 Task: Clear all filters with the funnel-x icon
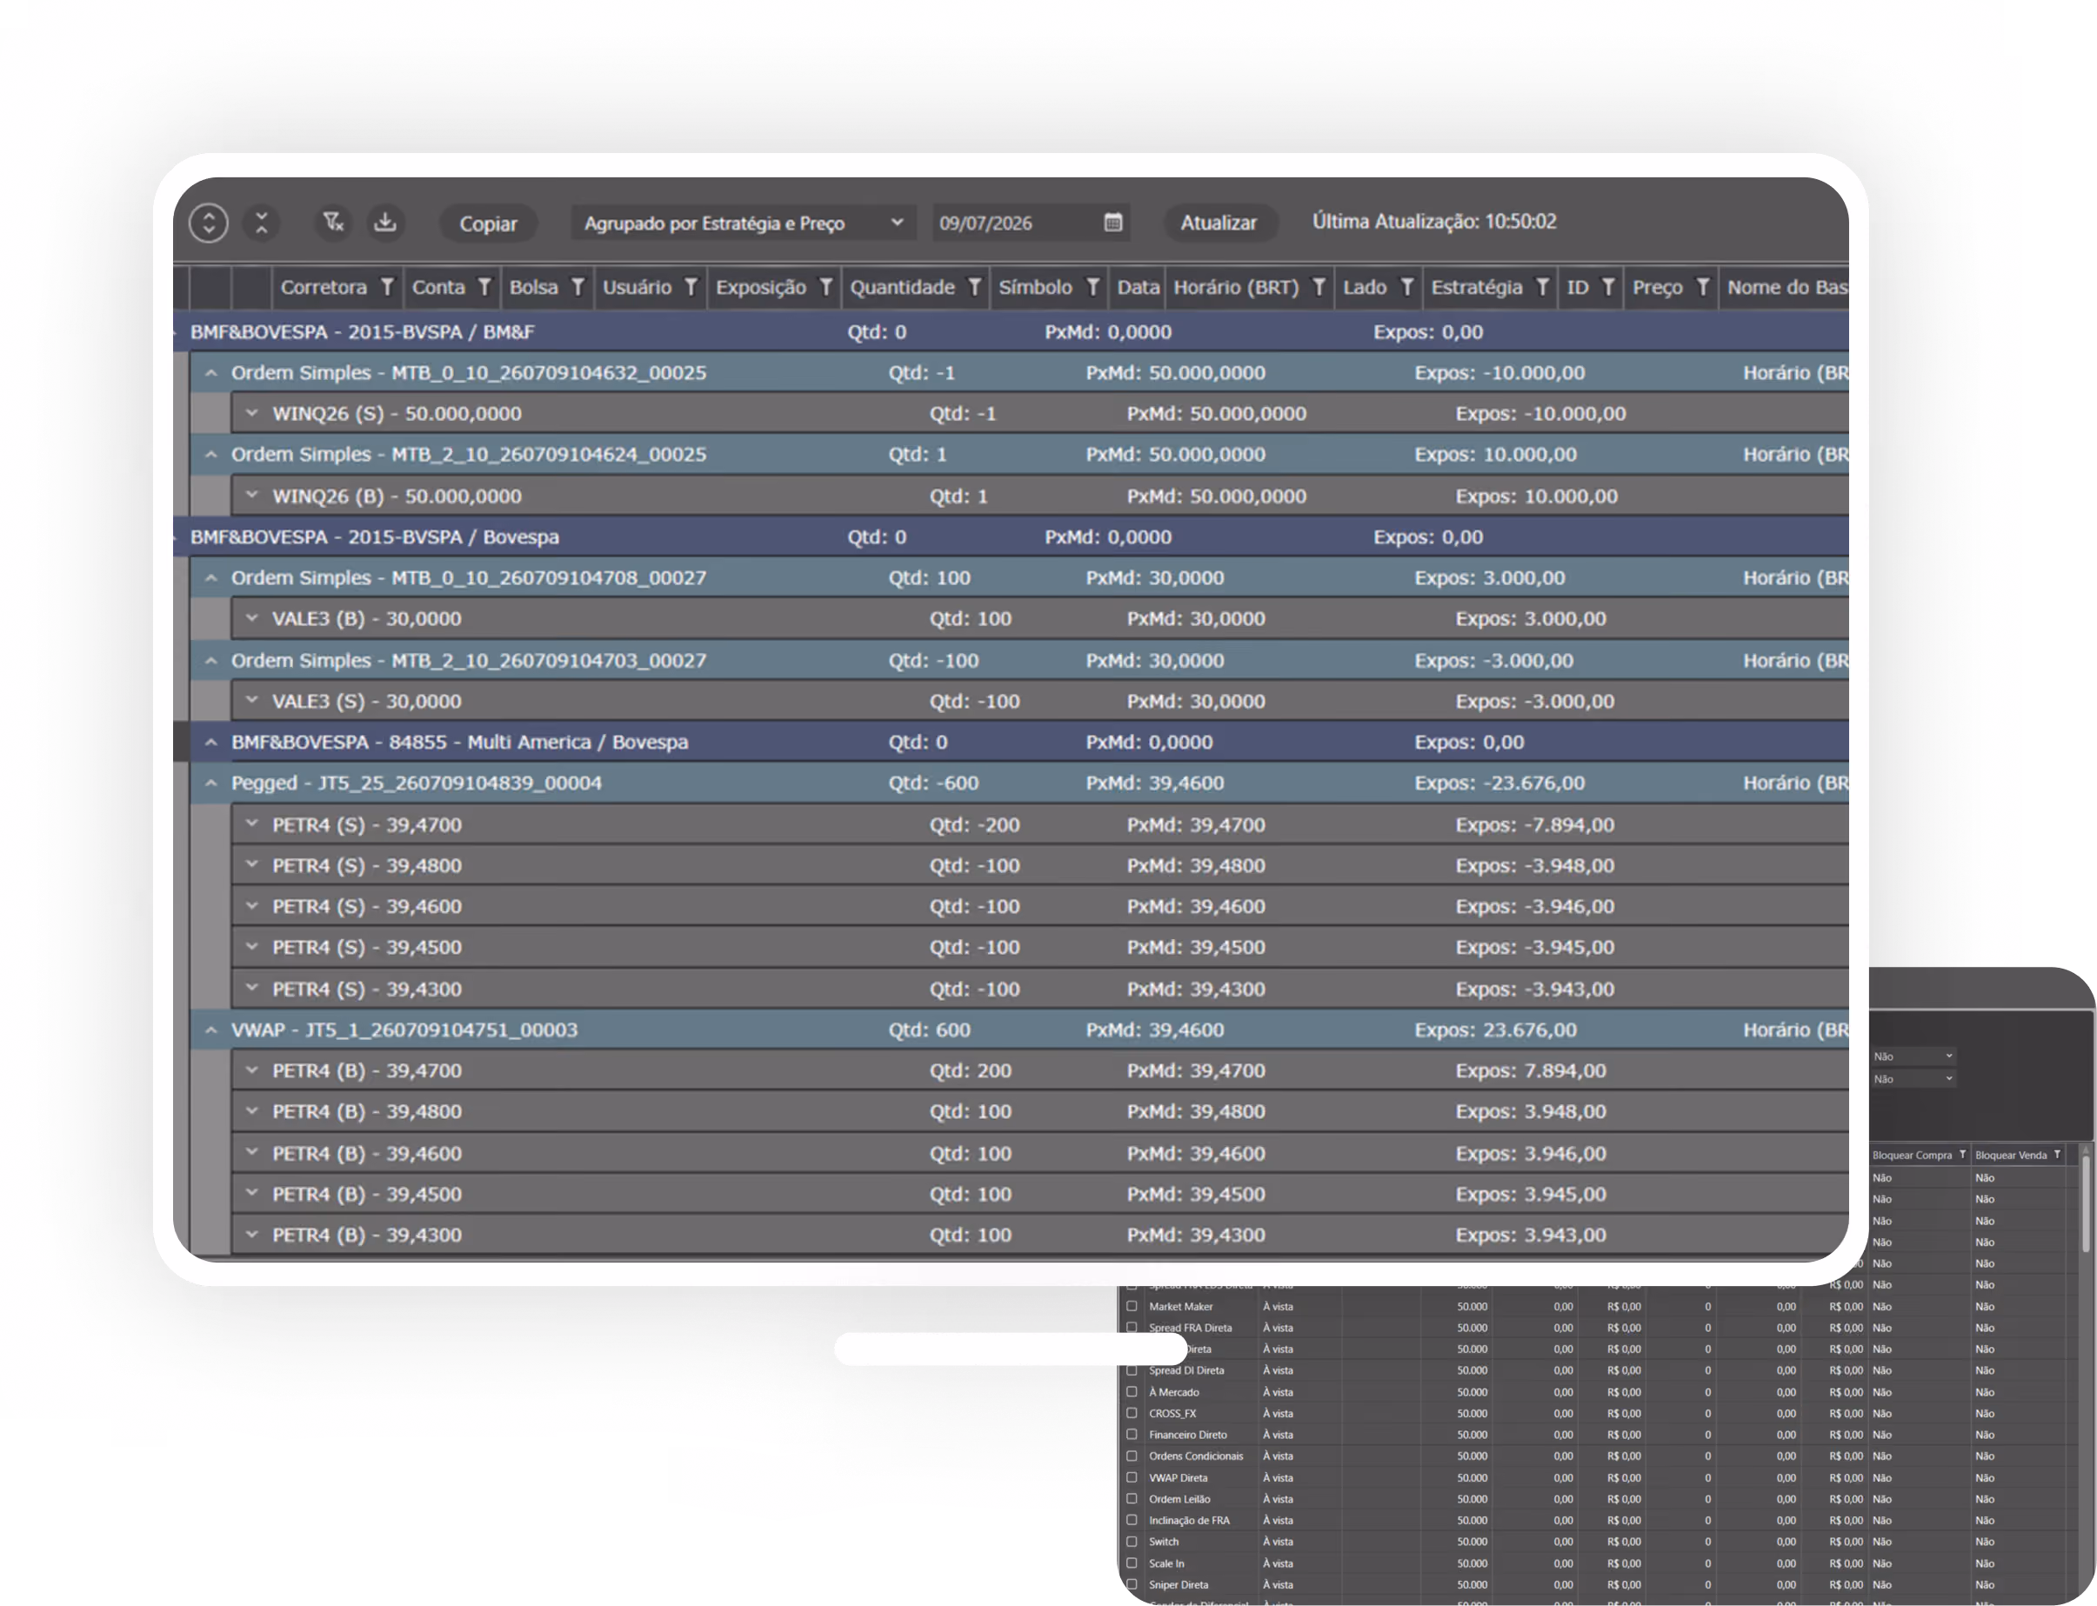coord(333,222)
